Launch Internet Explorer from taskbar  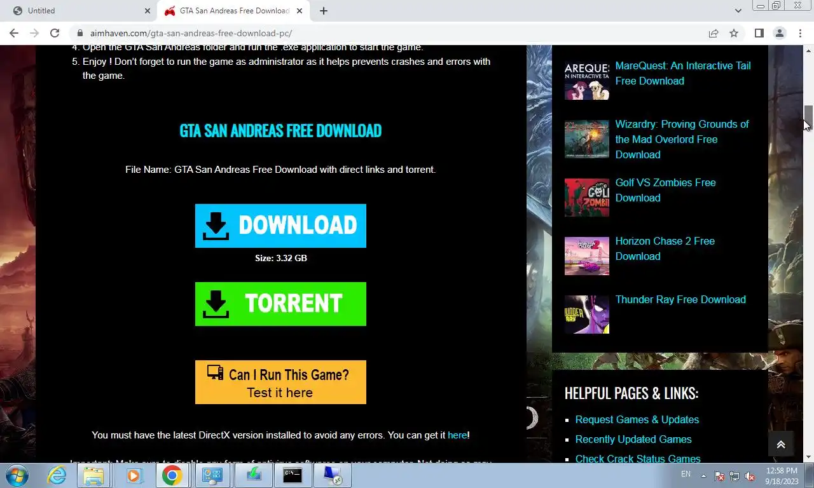pos(57,475)
